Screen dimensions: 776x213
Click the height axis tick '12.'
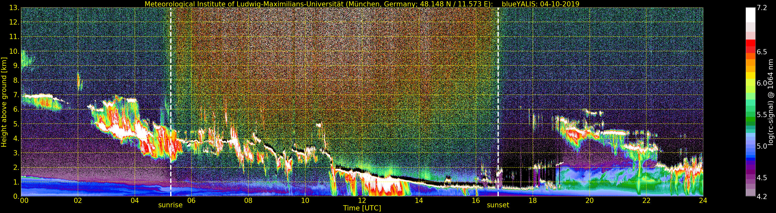14,22
